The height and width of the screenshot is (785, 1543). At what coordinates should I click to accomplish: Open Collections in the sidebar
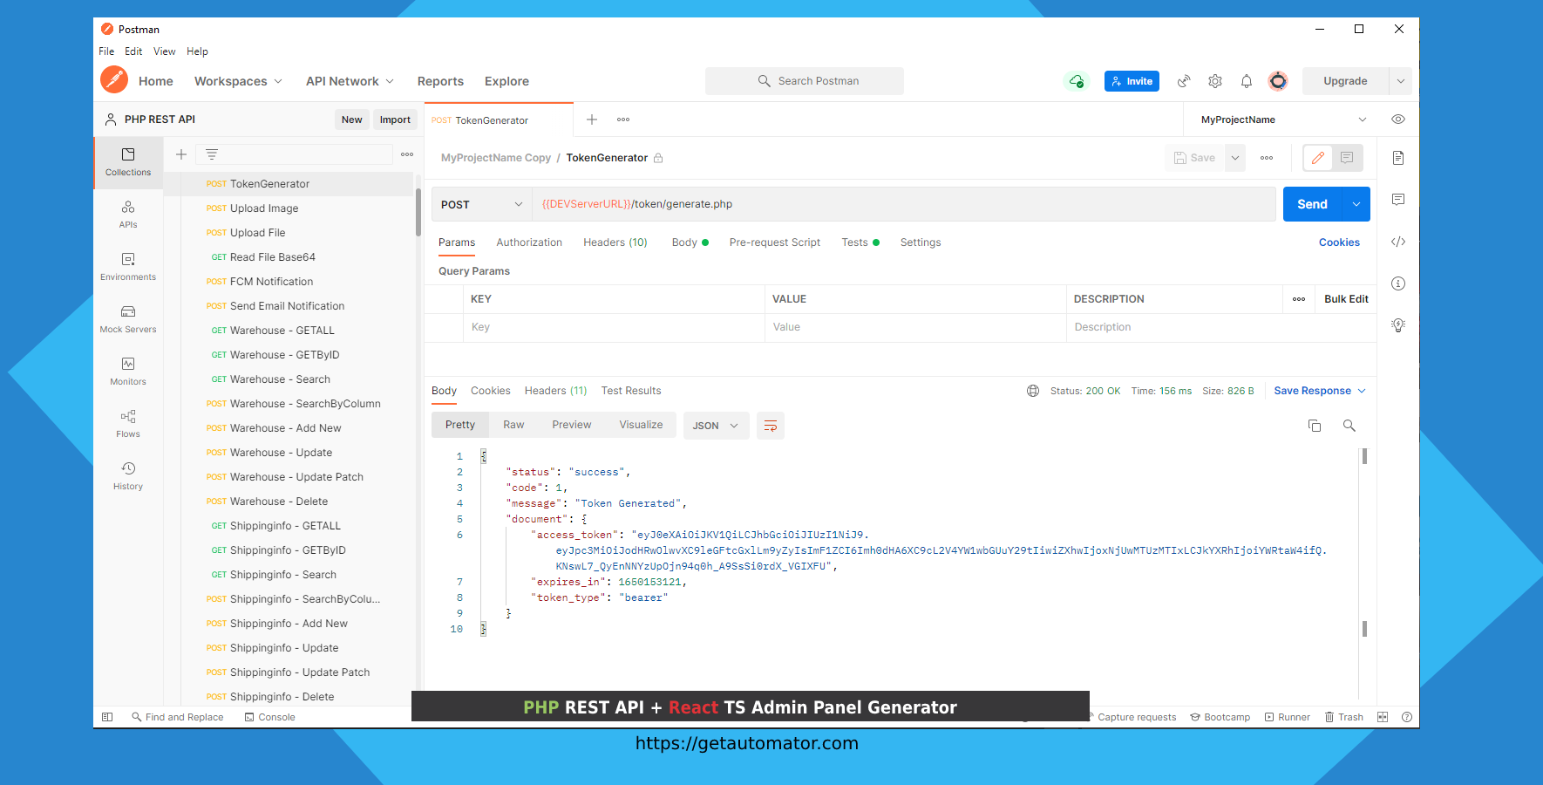click(x=128, y=162)
